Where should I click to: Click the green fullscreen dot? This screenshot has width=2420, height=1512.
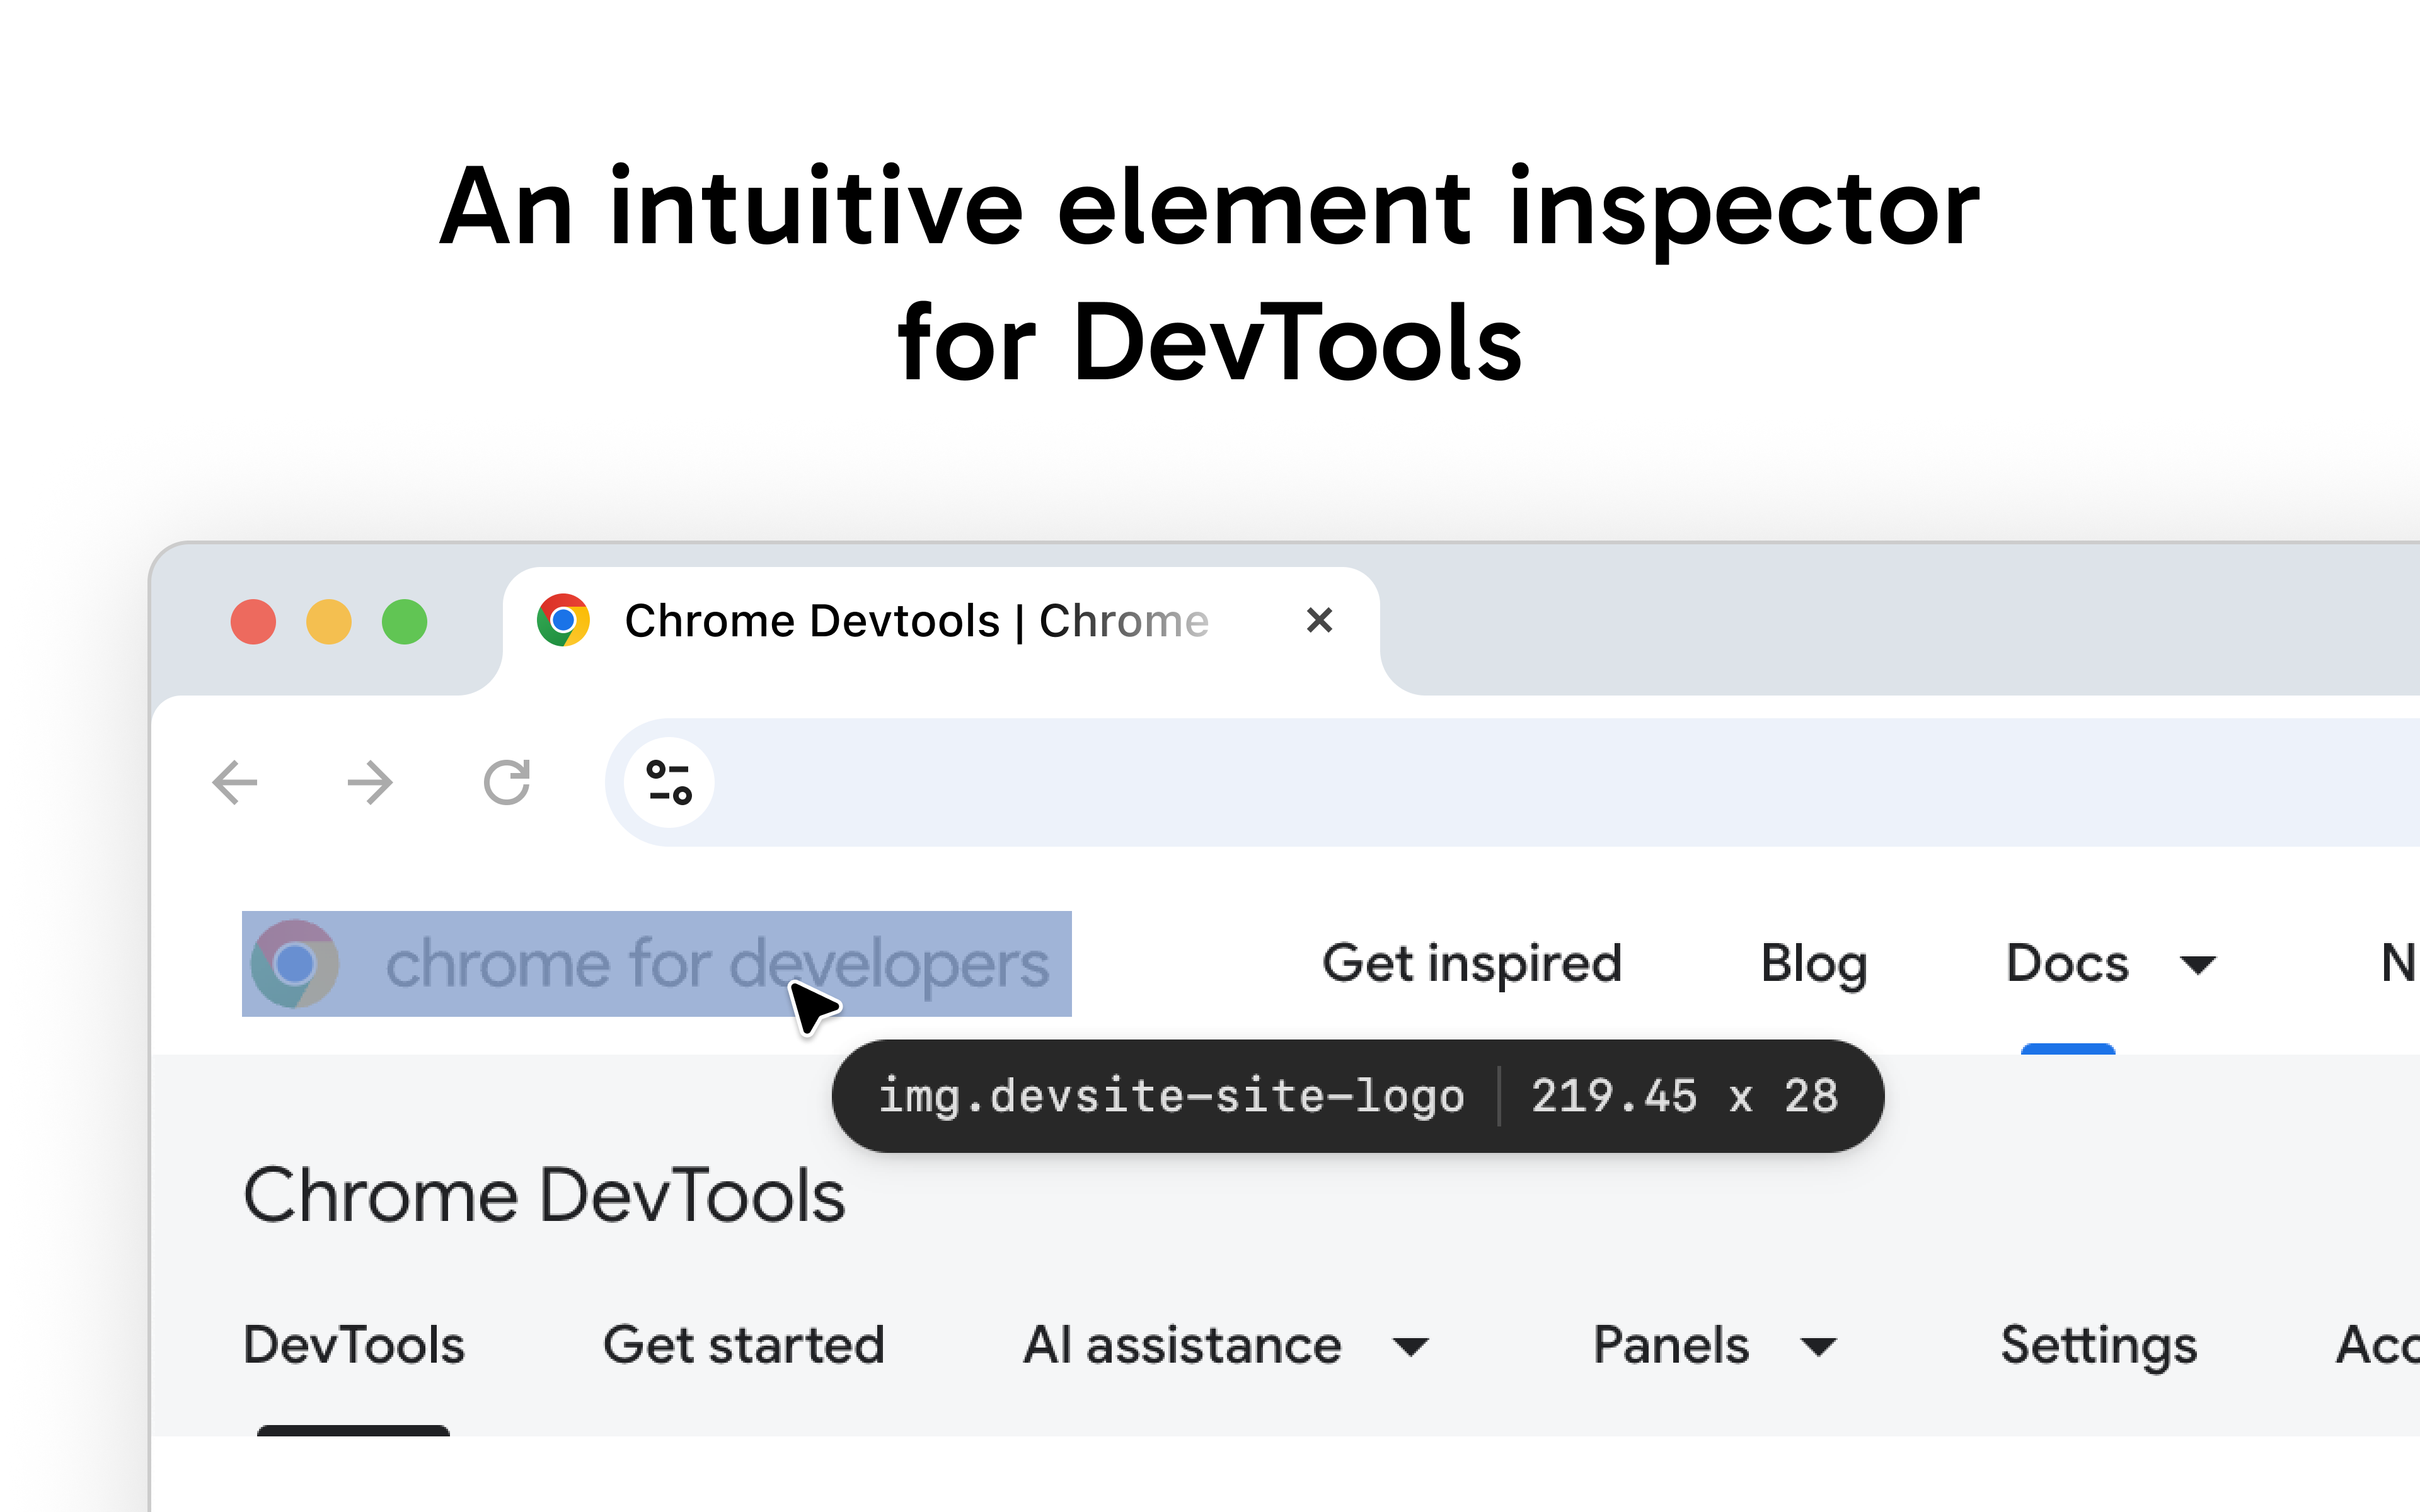(x=404, y=621)
